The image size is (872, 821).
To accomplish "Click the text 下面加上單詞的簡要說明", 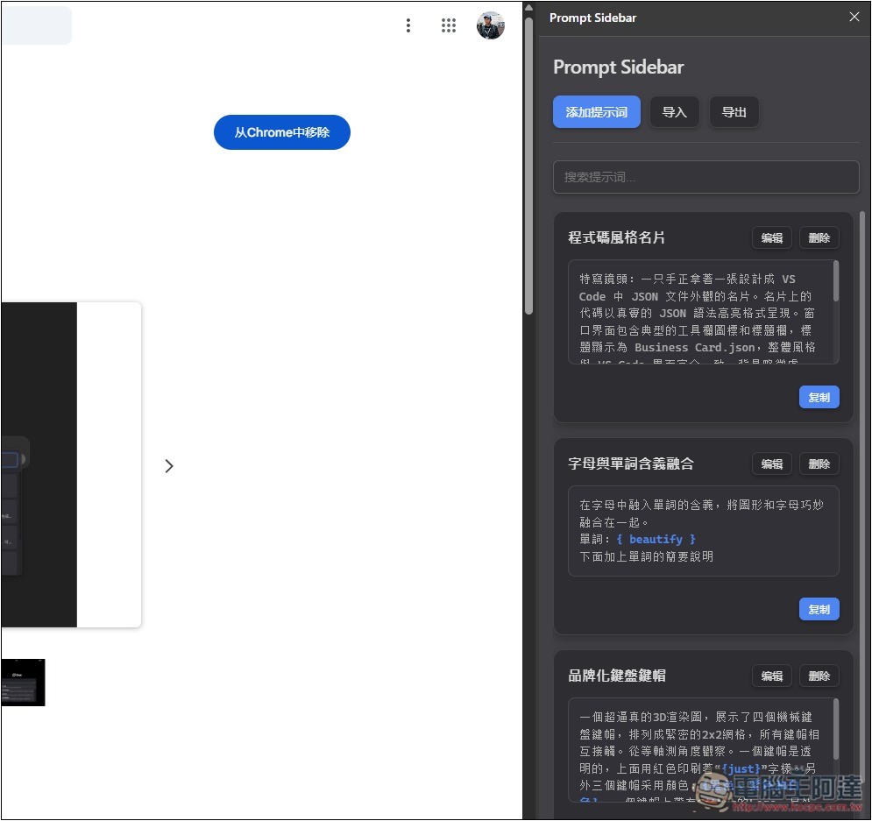I will (646, 556).
